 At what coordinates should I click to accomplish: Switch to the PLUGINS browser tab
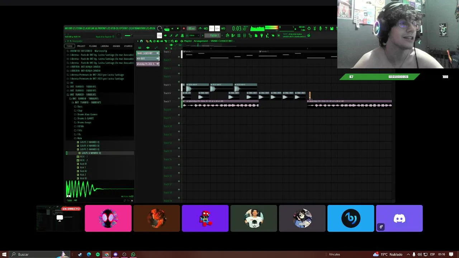[x=93, y=46]
